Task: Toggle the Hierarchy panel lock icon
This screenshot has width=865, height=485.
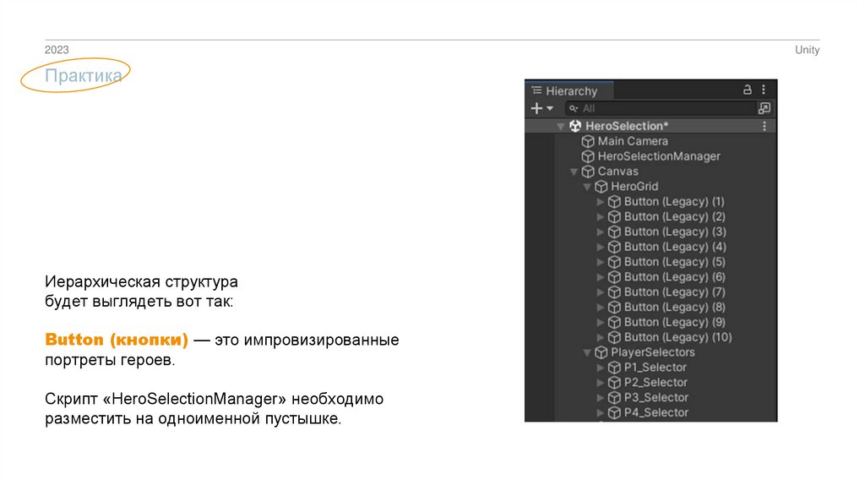Action: click(747, 90)
